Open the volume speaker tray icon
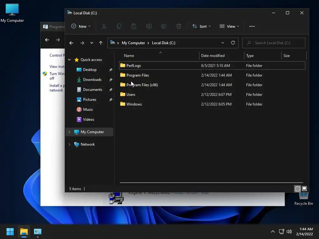Screen dimensions: 319x239 289,232
